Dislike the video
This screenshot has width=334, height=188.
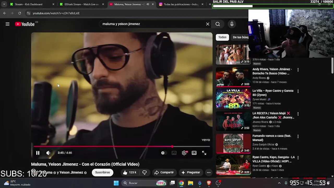145,172
